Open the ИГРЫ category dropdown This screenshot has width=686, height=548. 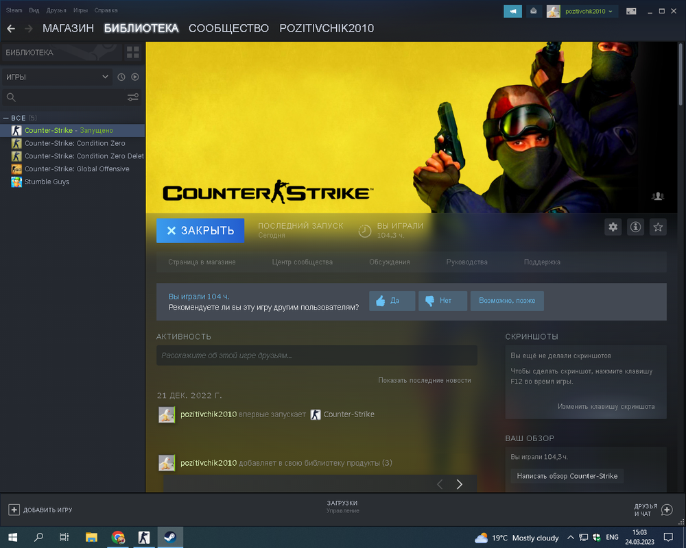pyautogui.click(x=57, y=77)
